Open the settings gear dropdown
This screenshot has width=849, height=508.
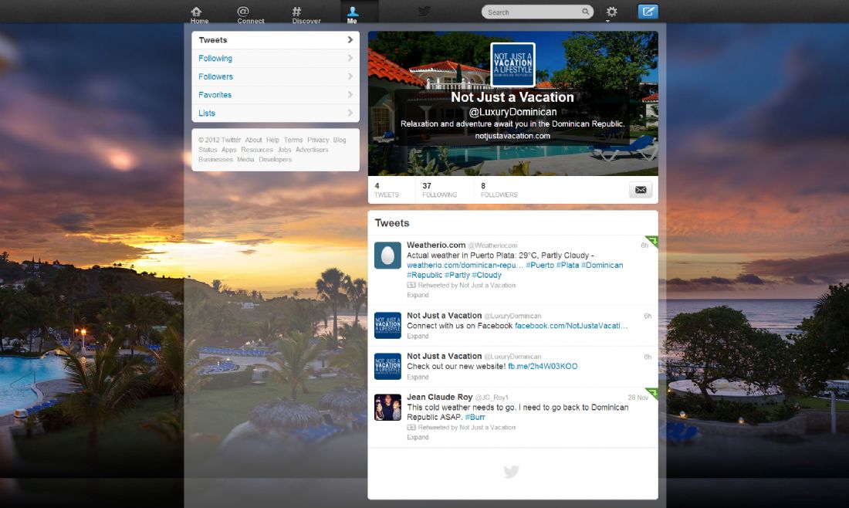611,12
